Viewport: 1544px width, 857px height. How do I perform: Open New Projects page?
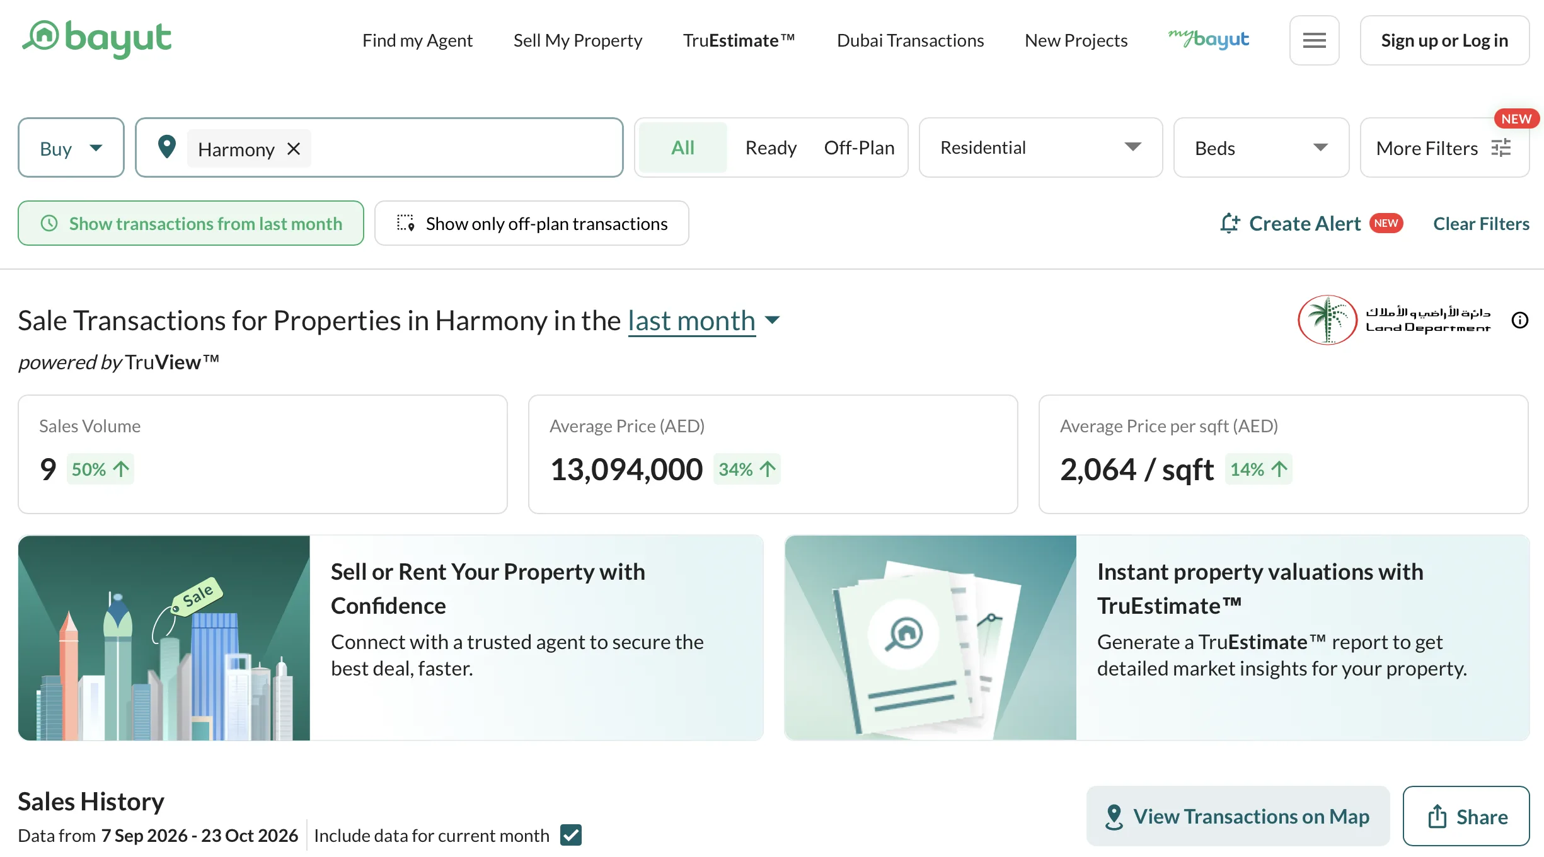pyautogui.click(x=1076, y=40)
